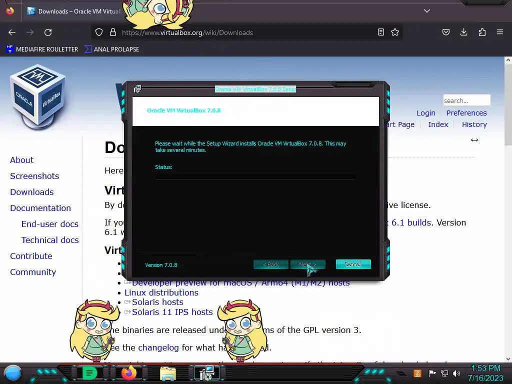512x384 pixels.
Task: Open Screenshots in the sidebar
Action: click(x=34, y=176)
